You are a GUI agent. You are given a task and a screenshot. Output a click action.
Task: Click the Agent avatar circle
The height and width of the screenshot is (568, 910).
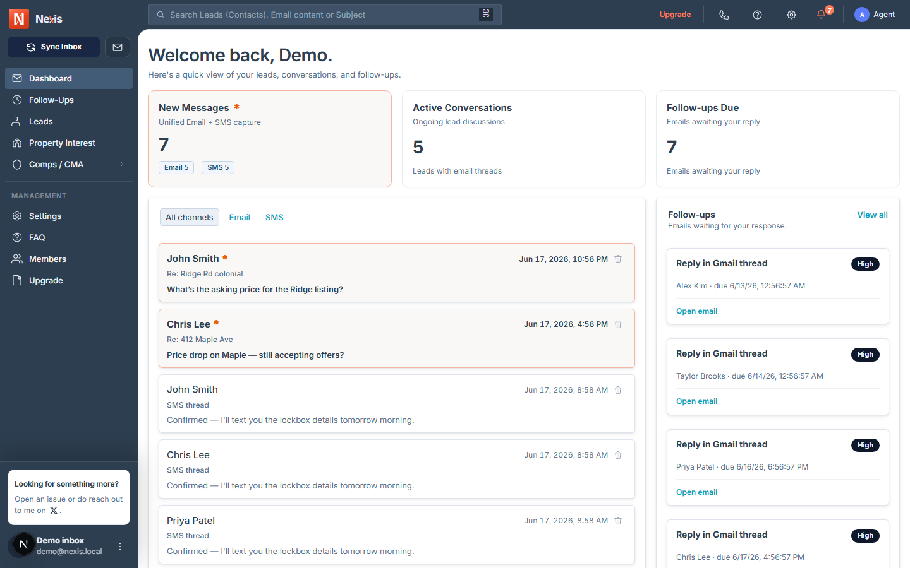pos(862,15)
